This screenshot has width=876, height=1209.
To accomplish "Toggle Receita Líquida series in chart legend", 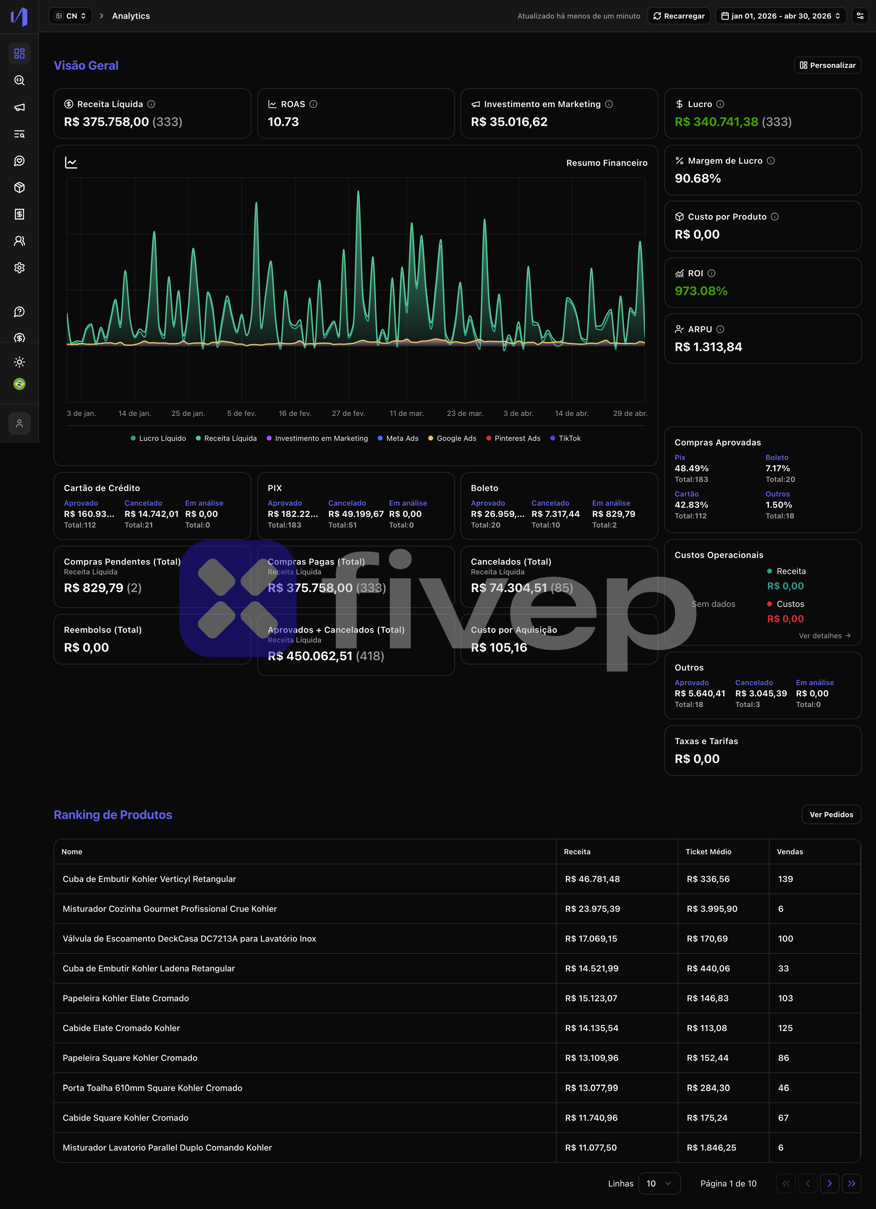I will tap(226, 438).
